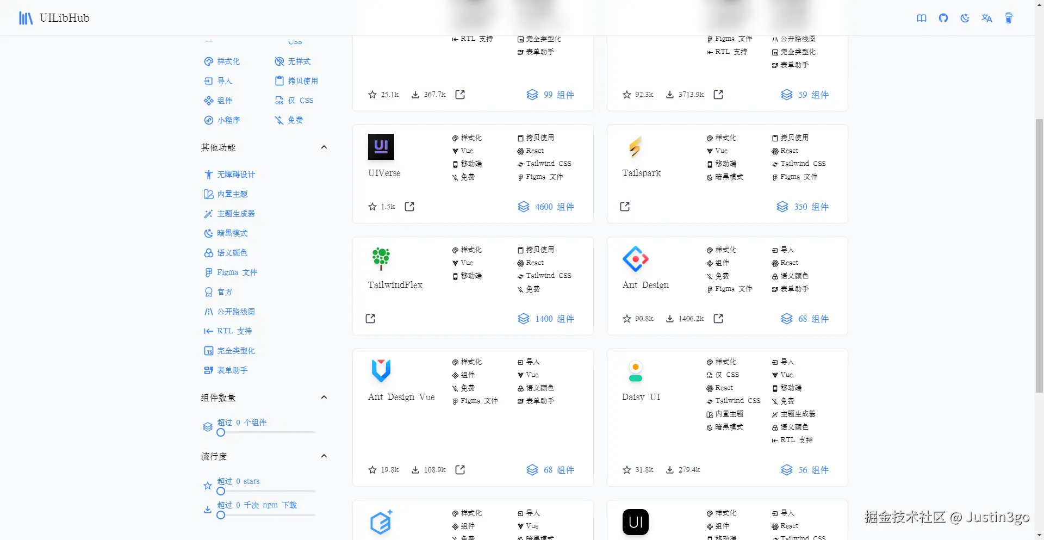Open 68 组件 link beside 1406.2k downloads
1044x540 pixels.
point(805,319)
